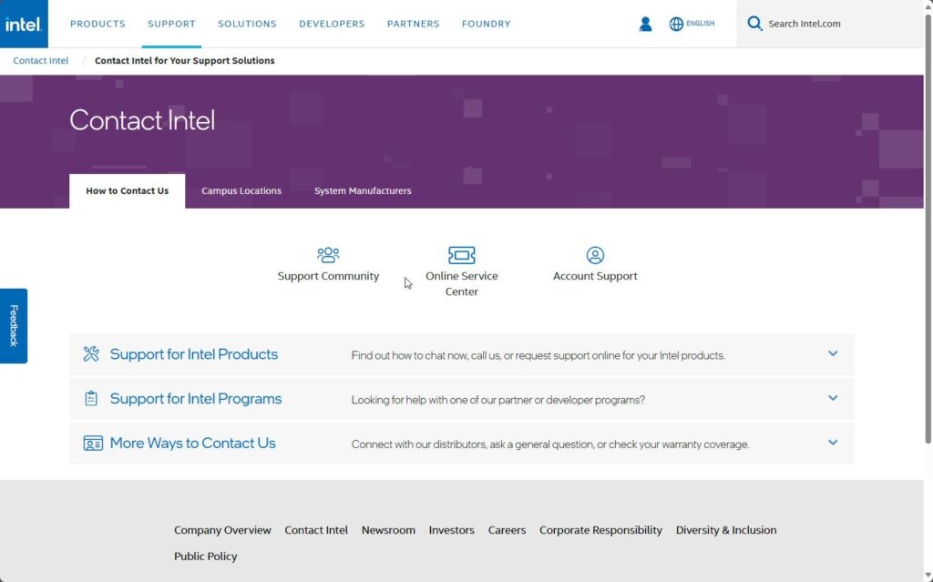Expand More Ways to Contact Us chevron

point(833,442)
